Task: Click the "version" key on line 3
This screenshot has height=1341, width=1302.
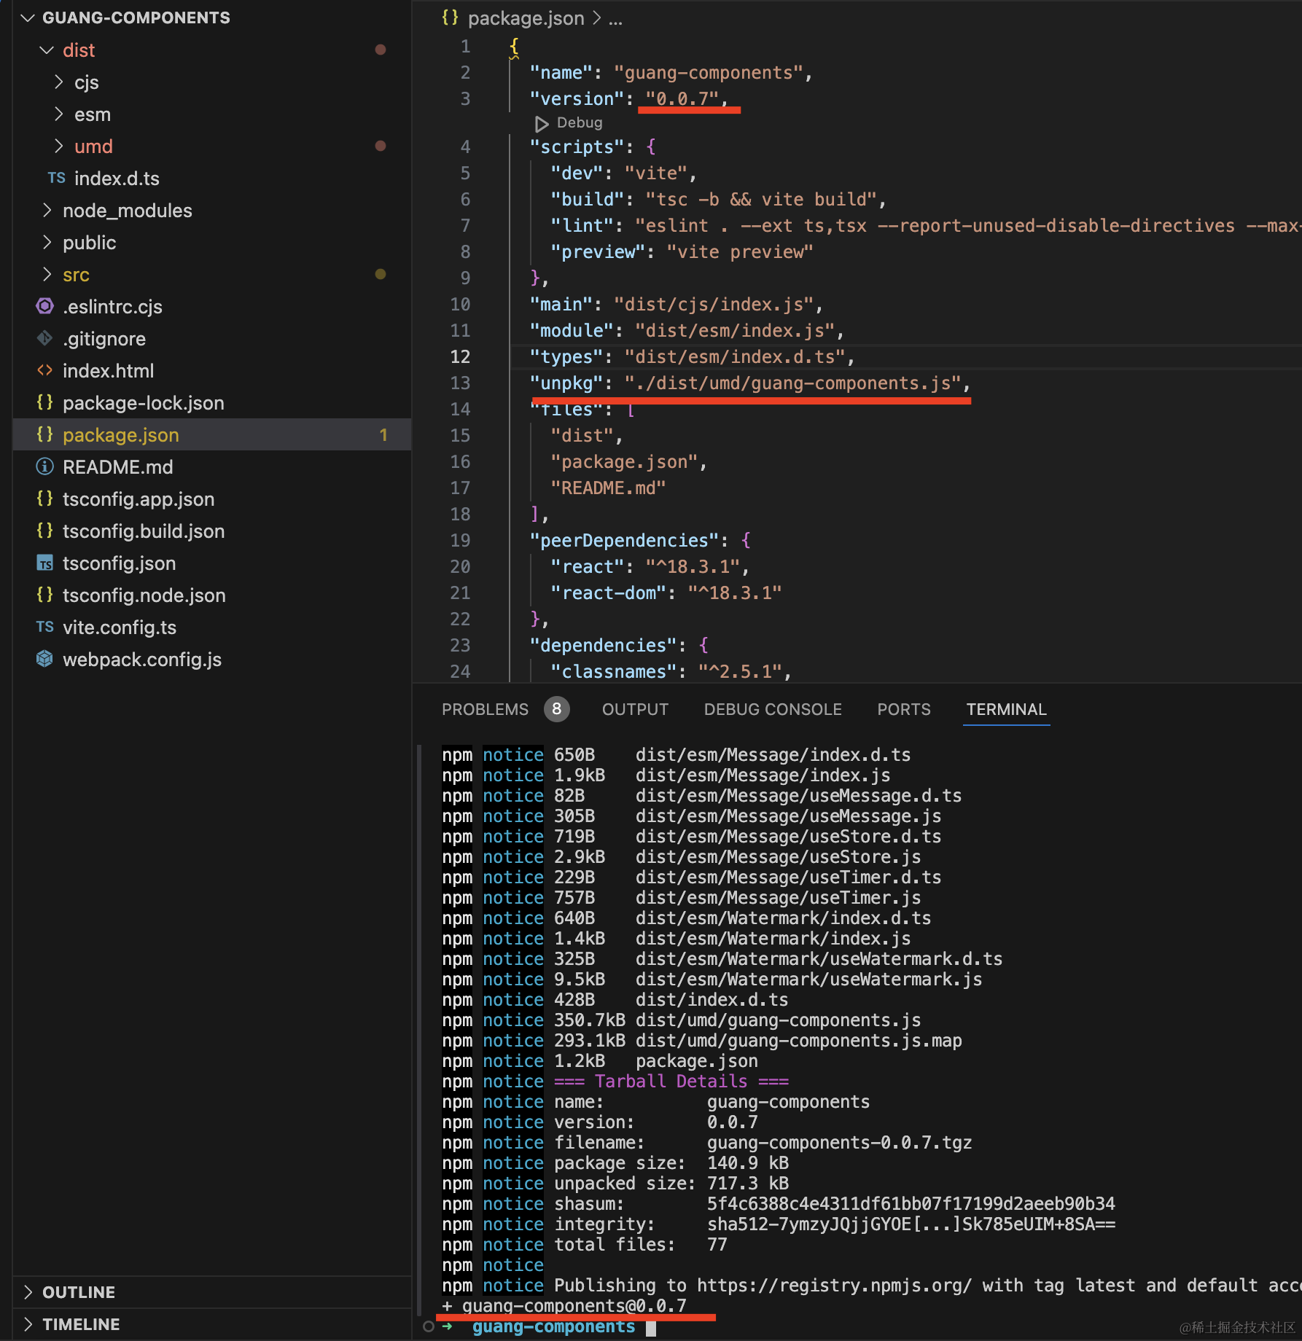Action: (x=577, y=98)
